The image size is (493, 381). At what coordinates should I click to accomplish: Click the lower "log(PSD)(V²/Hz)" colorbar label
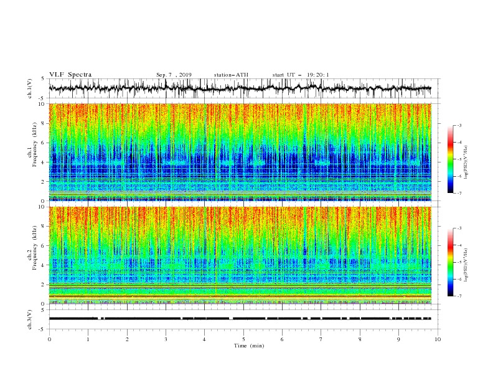pyautogui.click(x=466, y=265)
